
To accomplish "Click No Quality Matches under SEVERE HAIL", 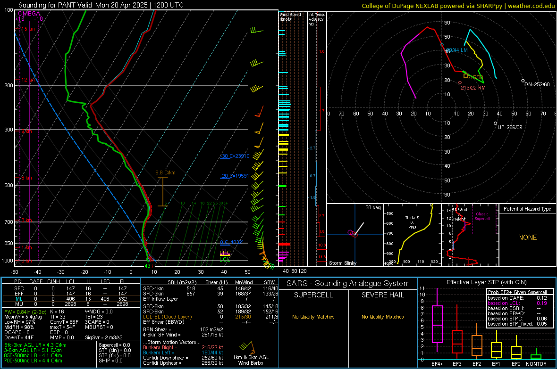I will pyautogui.click(x=382, y=317).
